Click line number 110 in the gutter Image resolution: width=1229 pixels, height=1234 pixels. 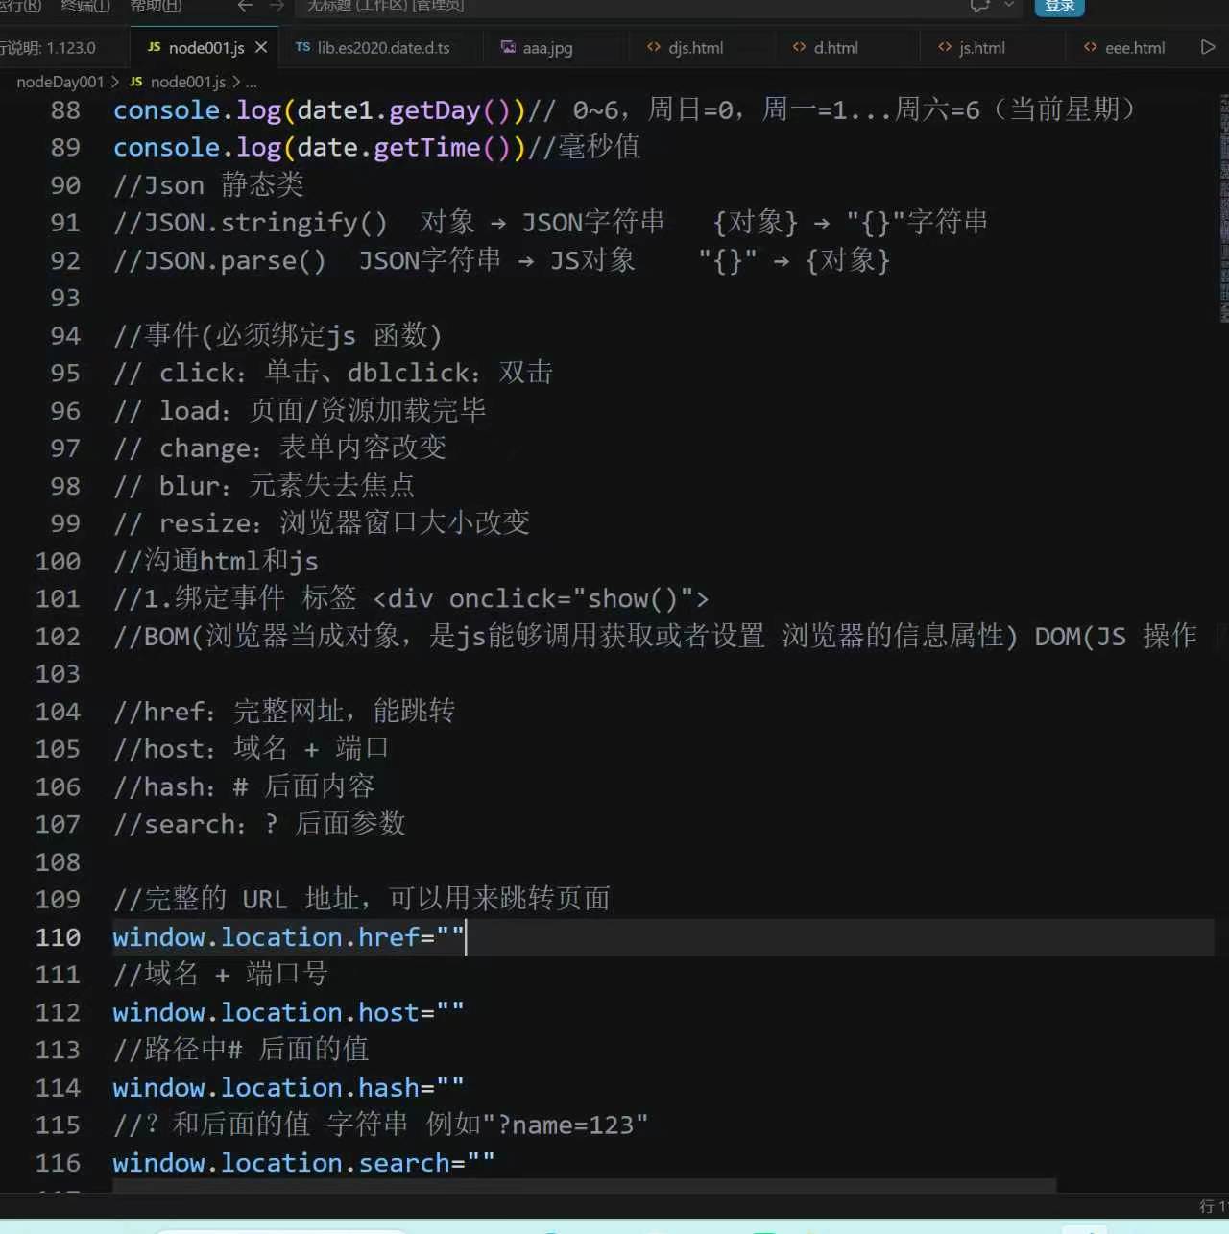58,937
